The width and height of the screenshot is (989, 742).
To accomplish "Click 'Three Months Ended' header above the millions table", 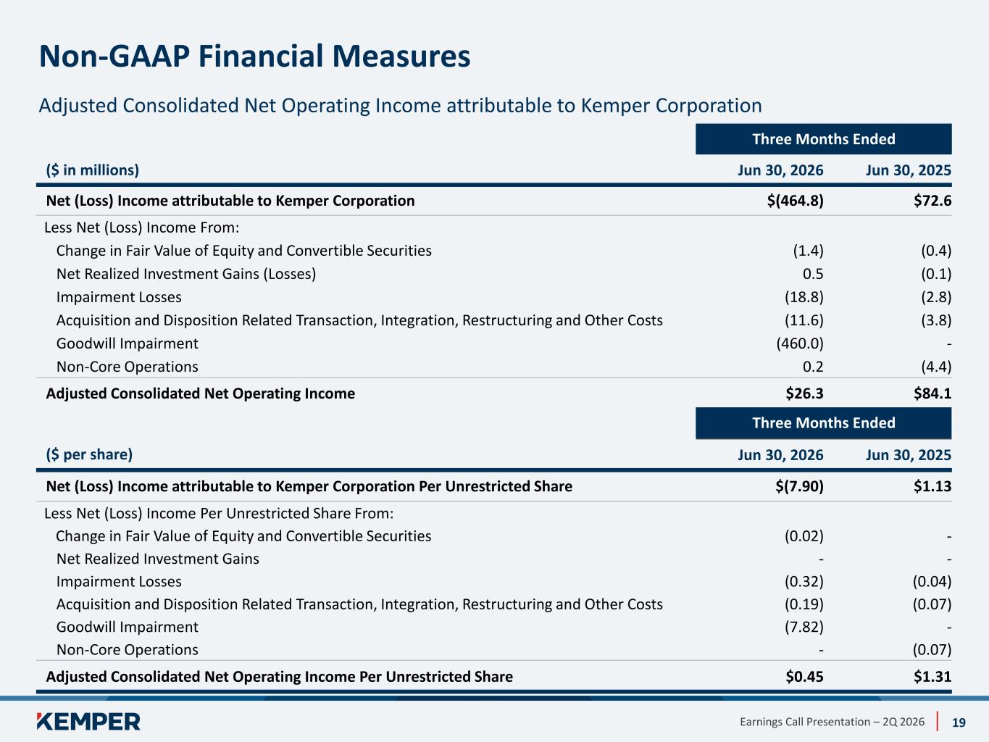I will coord(824,139).
